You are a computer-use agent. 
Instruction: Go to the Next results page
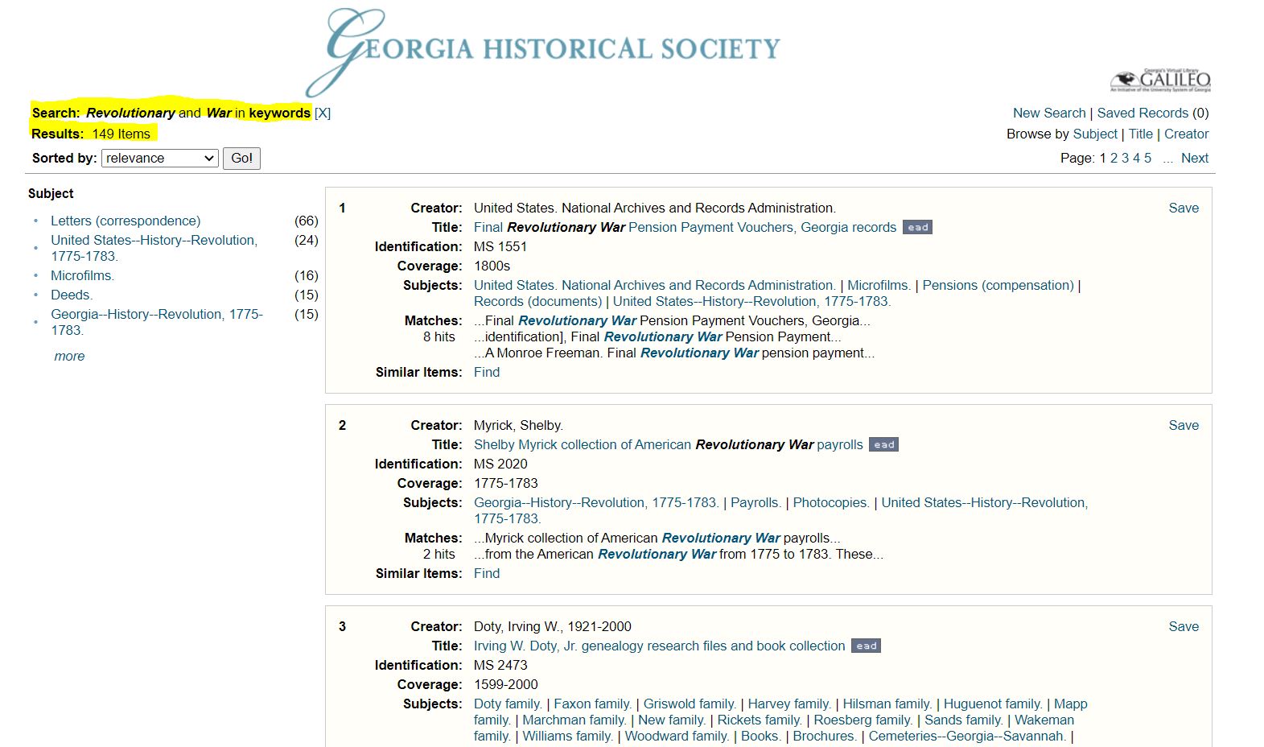pos(1195,158)
